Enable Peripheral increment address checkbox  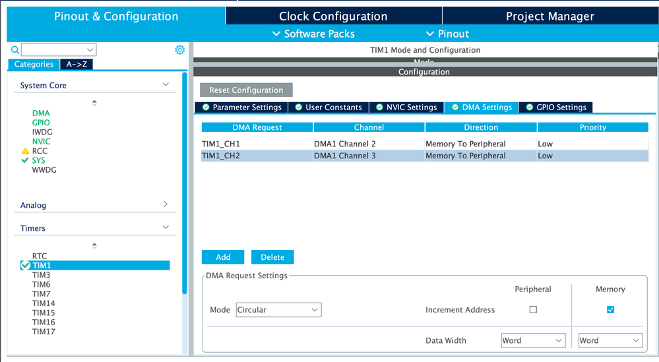point(533,309)
